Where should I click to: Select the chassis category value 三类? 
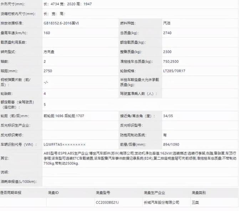195,202
